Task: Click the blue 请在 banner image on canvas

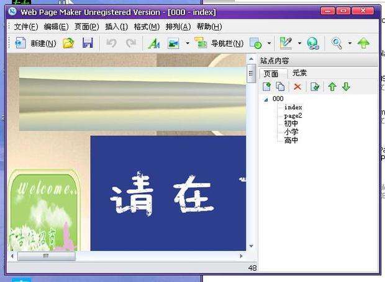Action: (168, 193)
